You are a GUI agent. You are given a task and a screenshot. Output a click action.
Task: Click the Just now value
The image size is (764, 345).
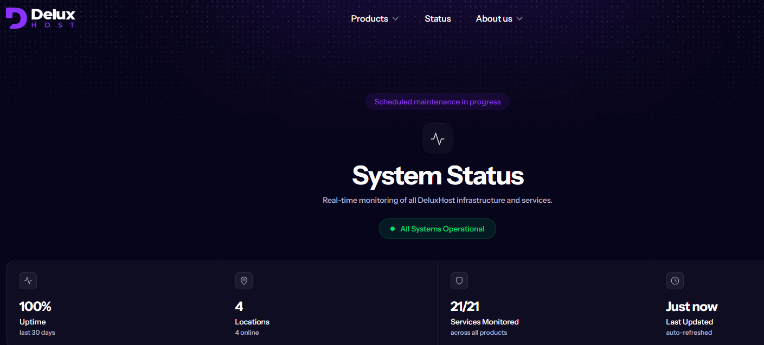click(x=692, y=307)
